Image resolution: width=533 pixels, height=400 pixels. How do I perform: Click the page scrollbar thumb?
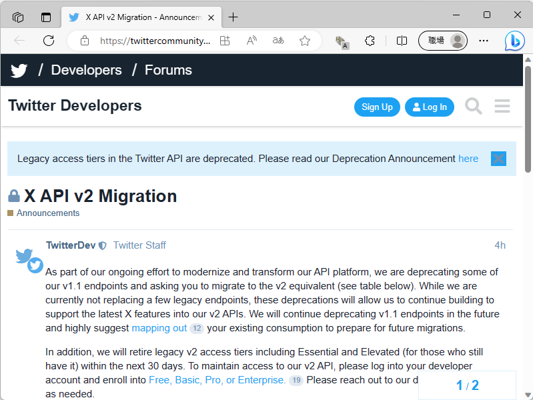tap(528, 119)
